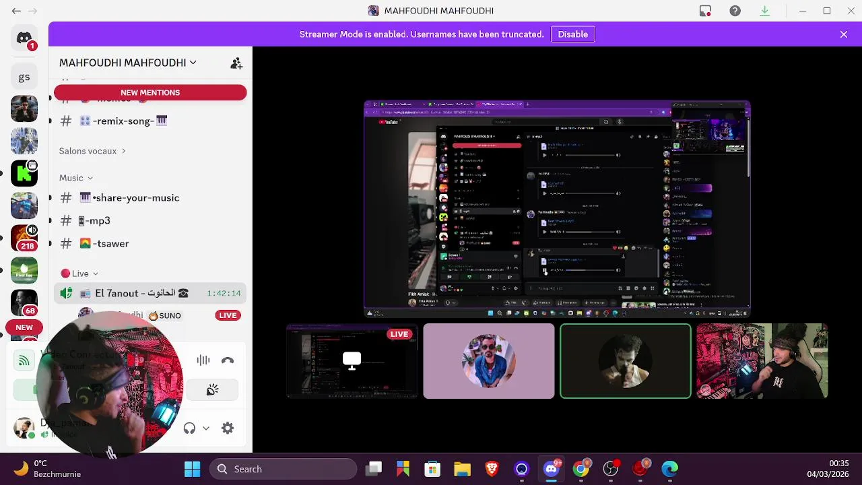Click the LIVE badge beside SUNO user
This screenshot has height=485, width=862.
228,315
